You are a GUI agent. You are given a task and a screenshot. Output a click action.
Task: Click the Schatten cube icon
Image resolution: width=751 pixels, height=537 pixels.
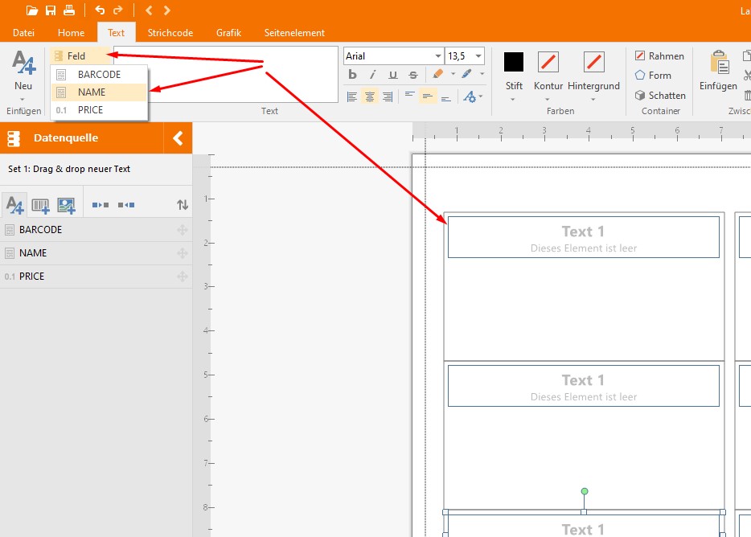[640, 95]
